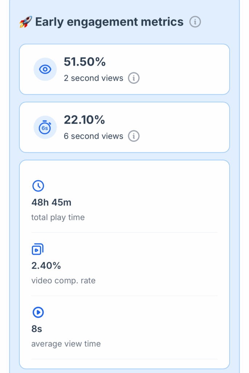Click the video comp. rate label
This screenshot has height=373, width=249.
click(x=63, y=281)
